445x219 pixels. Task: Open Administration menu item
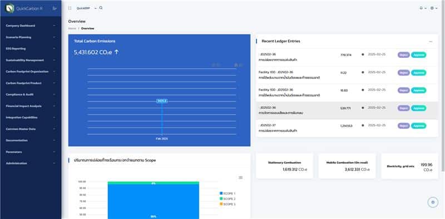31,163
